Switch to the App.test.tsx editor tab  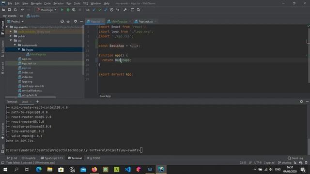pos(145,21)
